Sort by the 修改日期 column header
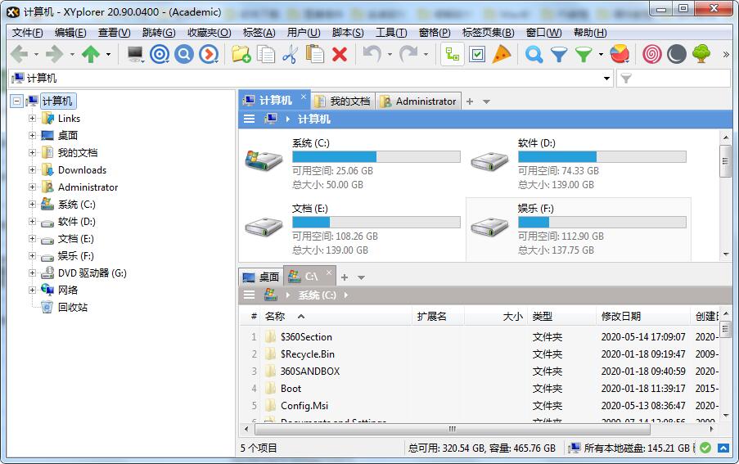The width and height of the screenshot is (739, 464). [621, 317]
